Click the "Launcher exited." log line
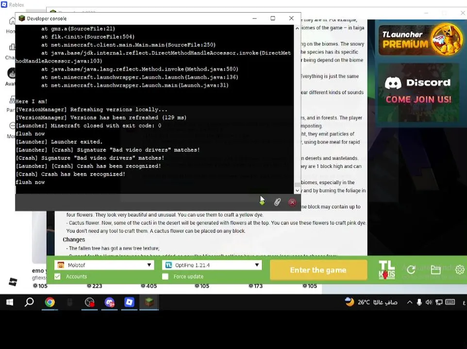Viewport: 467px width, 349px height. point(59,142)
